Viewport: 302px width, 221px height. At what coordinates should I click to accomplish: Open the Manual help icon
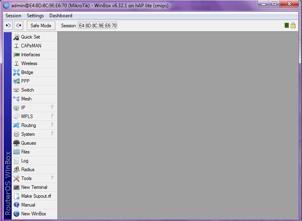click(16, 205)
